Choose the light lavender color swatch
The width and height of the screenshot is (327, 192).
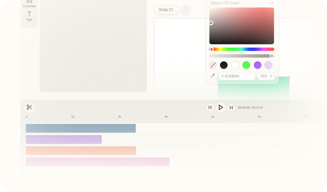(x=268, y=65)
